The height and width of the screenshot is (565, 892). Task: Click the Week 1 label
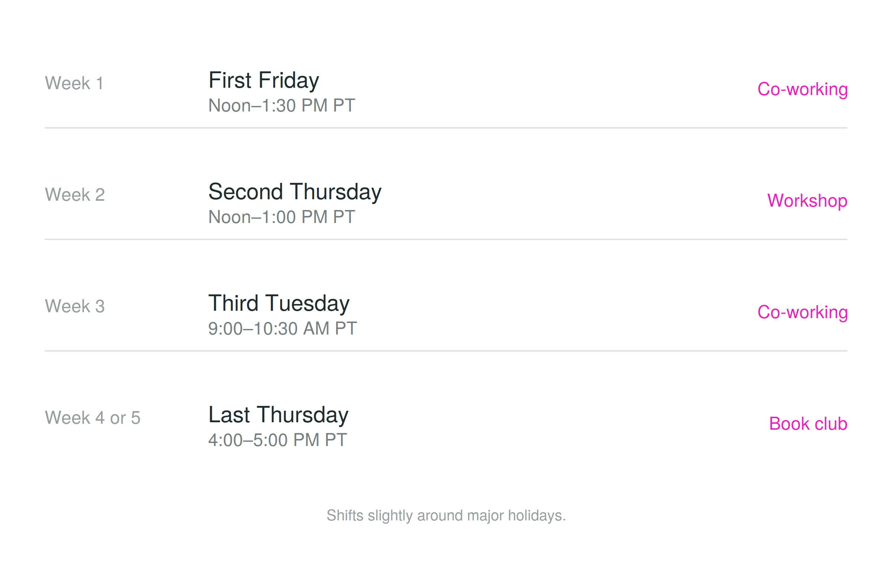point(74,83)
